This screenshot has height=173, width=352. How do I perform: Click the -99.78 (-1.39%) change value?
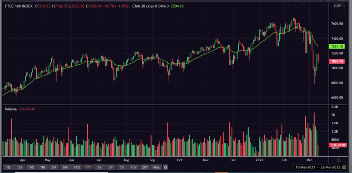coord(117,6)
